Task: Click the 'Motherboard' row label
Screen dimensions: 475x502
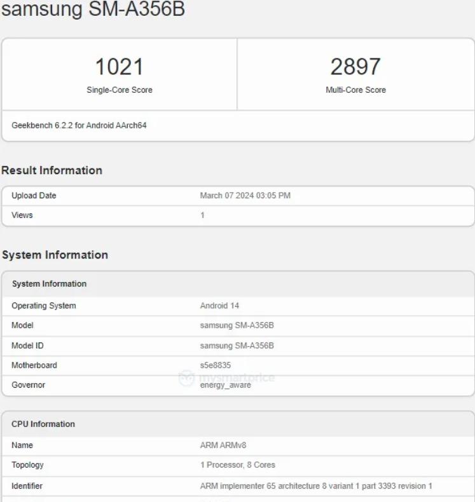Action: [x=34, y=365]
